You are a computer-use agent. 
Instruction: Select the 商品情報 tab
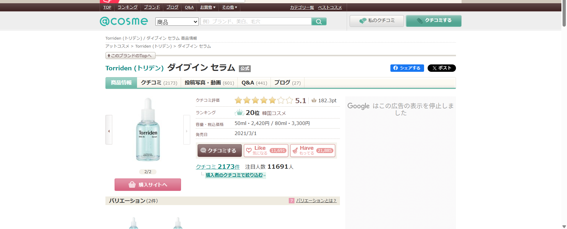121,83
